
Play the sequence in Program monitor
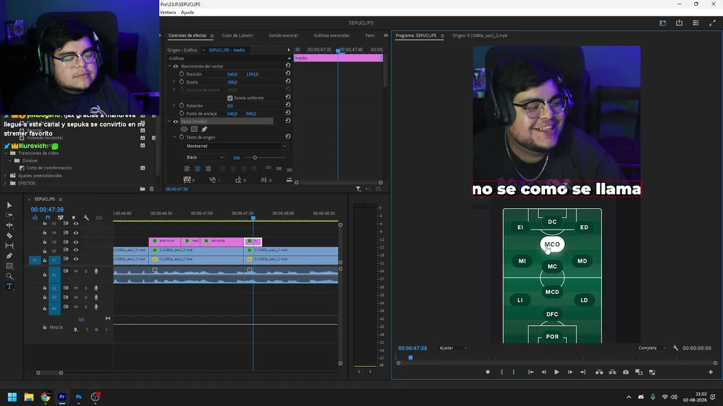point(556,372)
